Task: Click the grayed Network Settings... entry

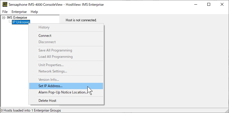Action: [x=66, y=71]
